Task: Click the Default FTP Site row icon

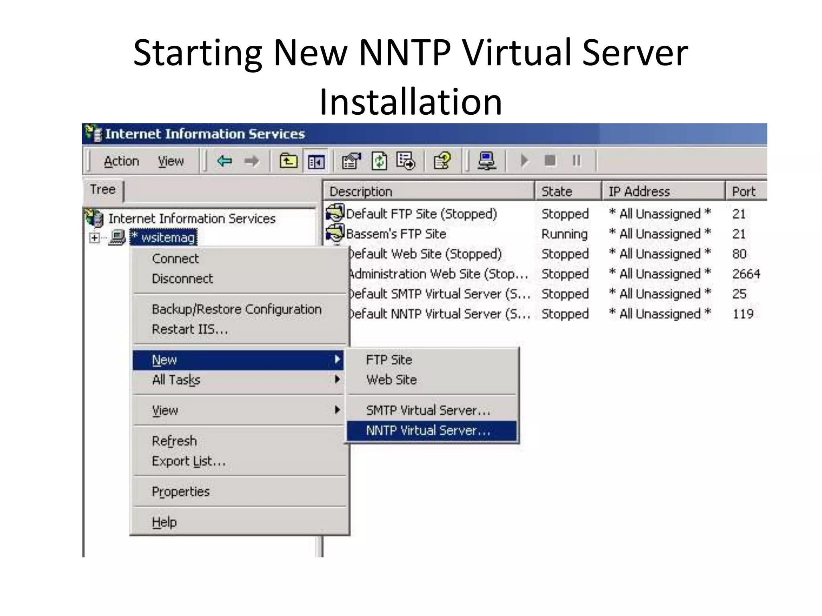Action: 336,213
